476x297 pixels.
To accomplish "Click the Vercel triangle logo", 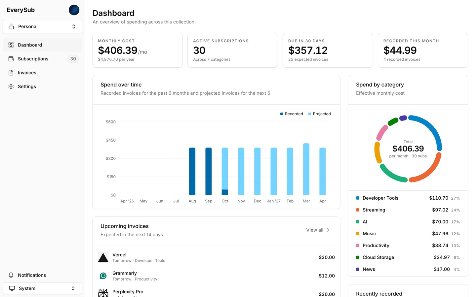I will tap(103, 257).
